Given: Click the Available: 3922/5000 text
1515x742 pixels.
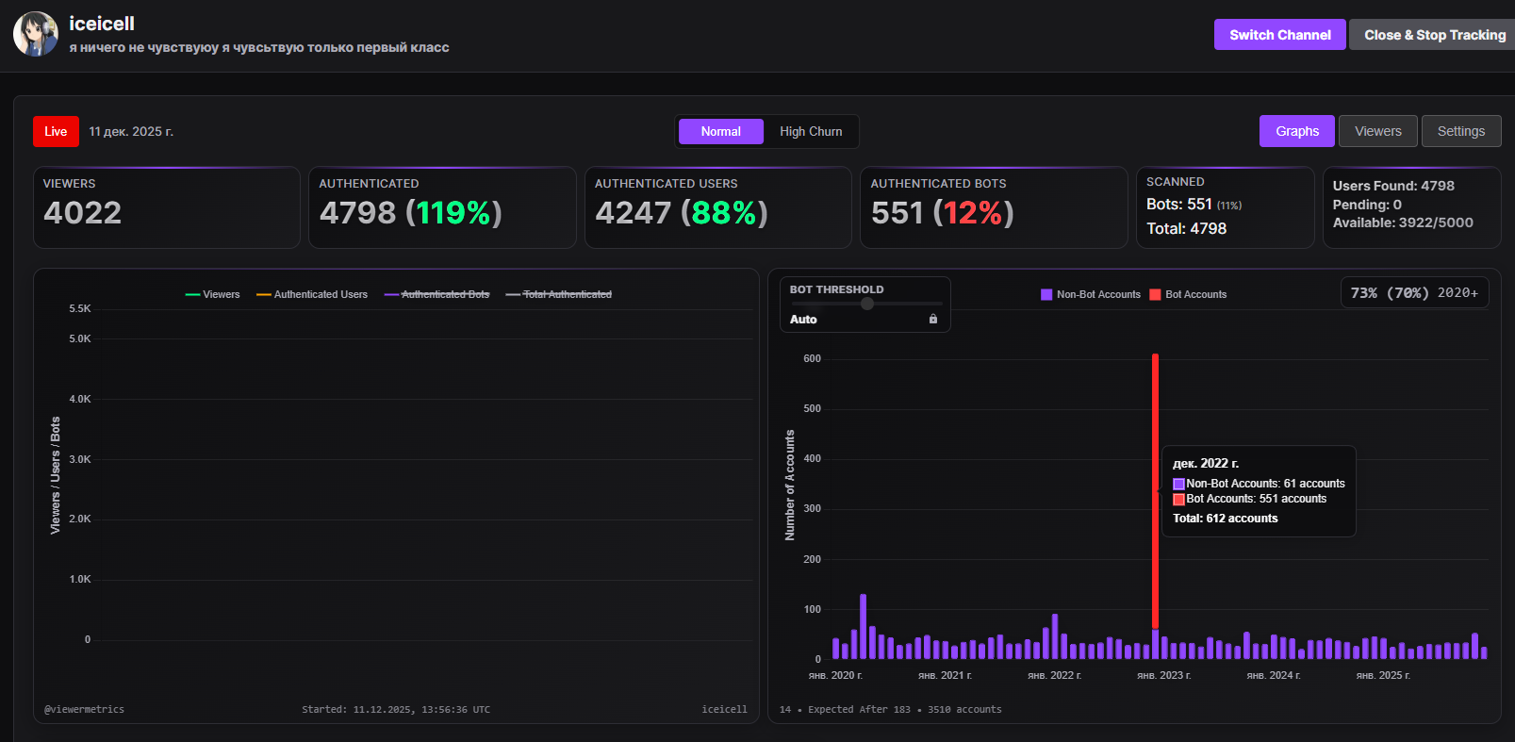Looking at the screenshot, I should click(1403, 223).
